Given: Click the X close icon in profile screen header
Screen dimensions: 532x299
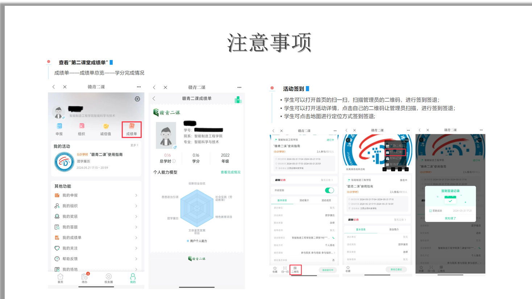Looking at the screenshot, I should click(x=65, y=87).
